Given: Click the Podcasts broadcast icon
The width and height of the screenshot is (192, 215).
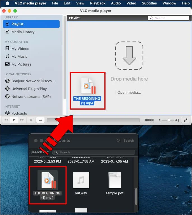Looking at the screenshot, I should coord(7,113).
